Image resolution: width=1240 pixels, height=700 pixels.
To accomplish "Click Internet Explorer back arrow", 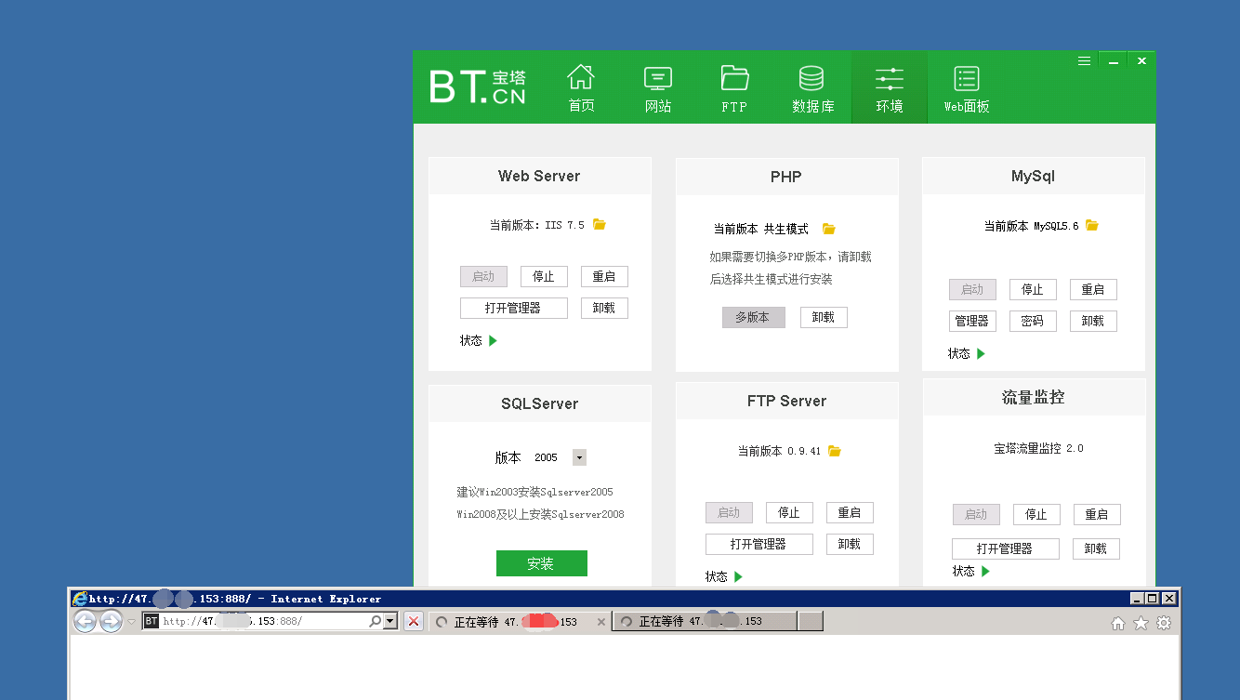I will 85,621.
